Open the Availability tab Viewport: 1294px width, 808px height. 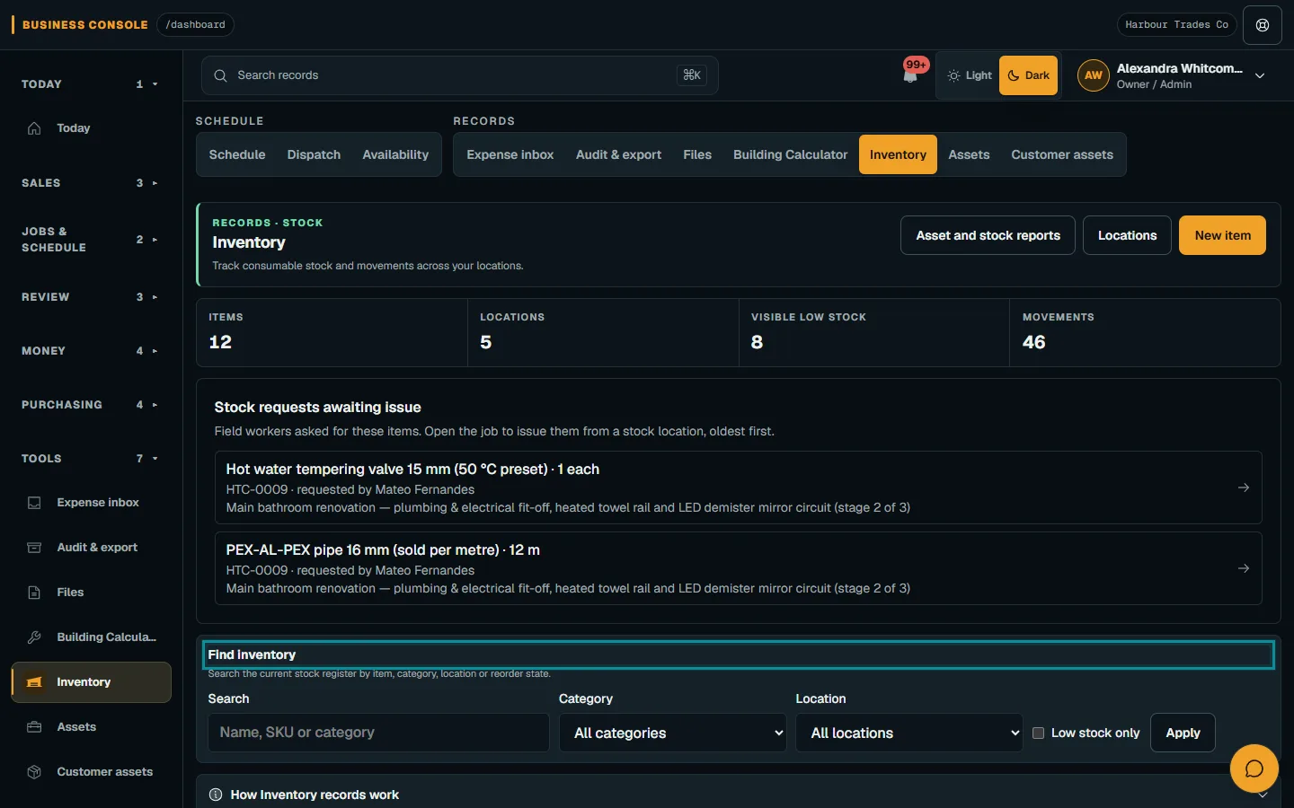click(x=395, y=154)
